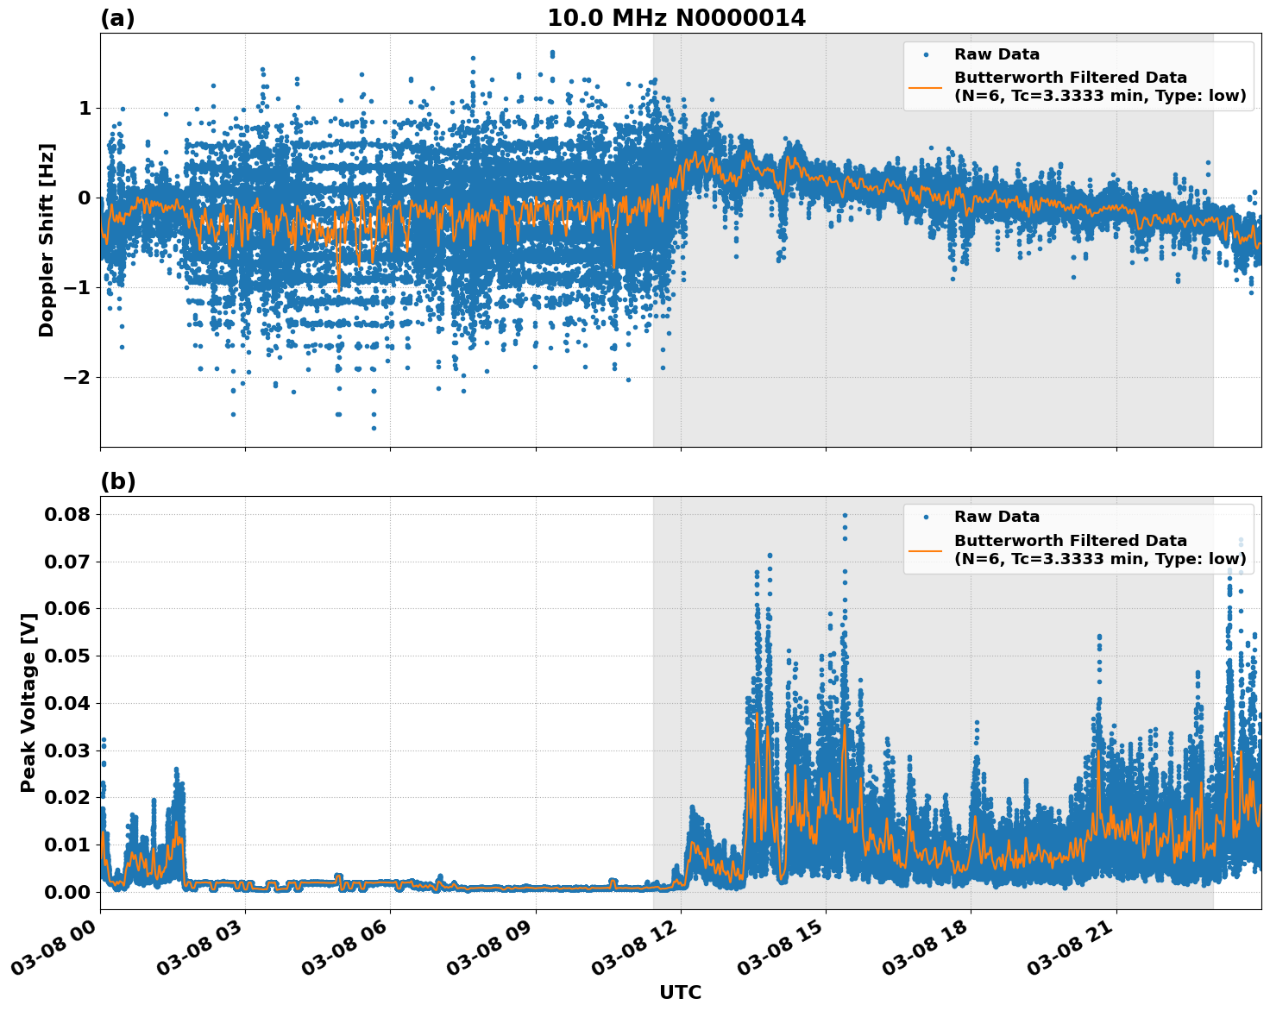Select the panel label (a)
1270x1011 pixels.
[x=118, y=16]
